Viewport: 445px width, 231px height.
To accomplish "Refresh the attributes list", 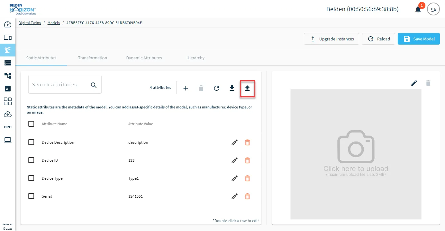I will pyautogui.click(x=216, y=88).
